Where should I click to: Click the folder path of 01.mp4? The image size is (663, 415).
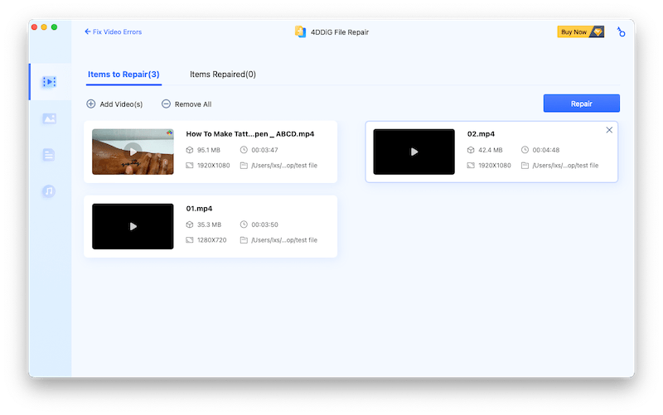(x=284, y=240)
